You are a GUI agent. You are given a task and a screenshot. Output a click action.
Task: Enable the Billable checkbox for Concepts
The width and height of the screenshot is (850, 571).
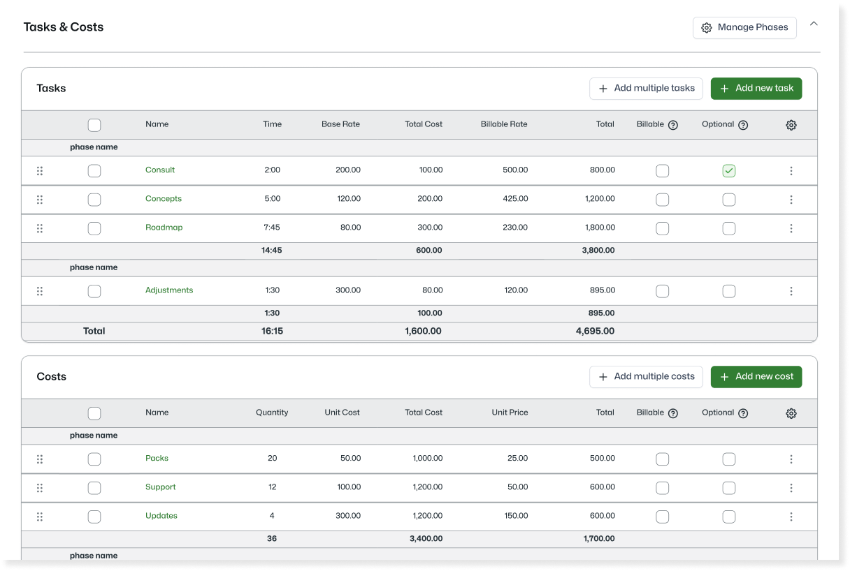(663, 200)
